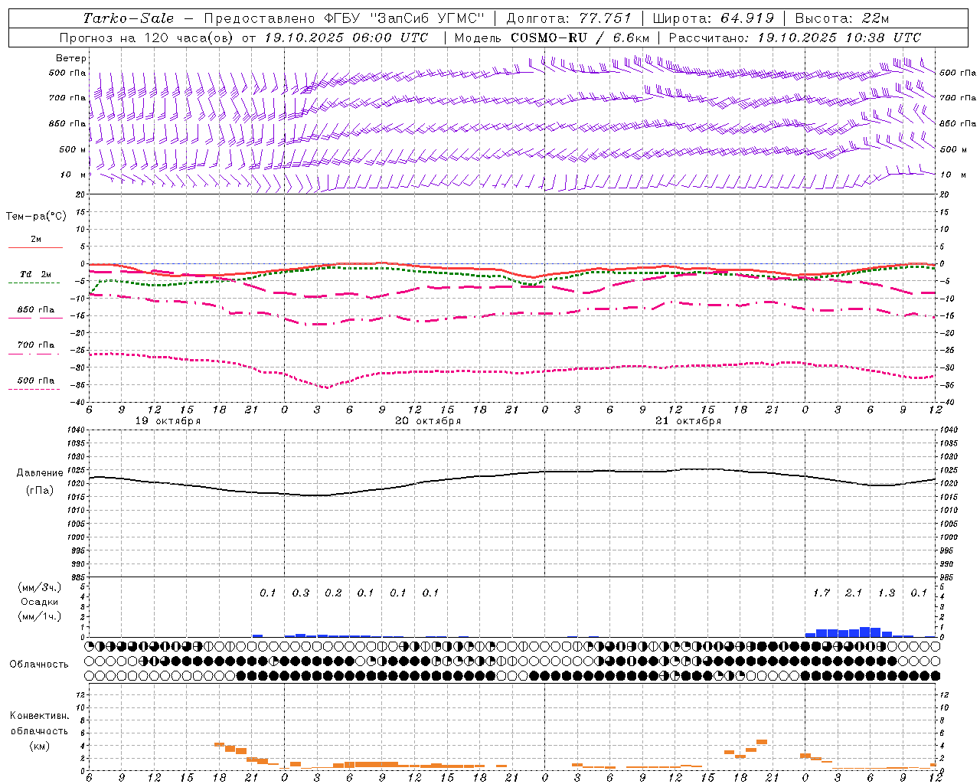
Task: Click the '850 гПа' temperature legend entry
Action: point(36,310)
